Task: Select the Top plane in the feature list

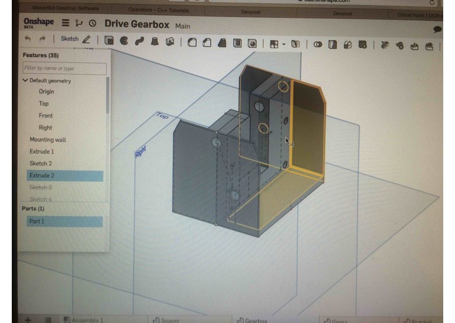Action: tap(43, 103)
